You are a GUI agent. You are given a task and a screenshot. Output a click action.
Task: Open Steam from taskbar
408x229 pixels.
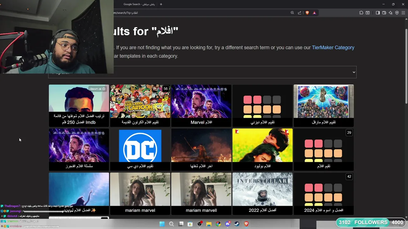tap(237, 224)
